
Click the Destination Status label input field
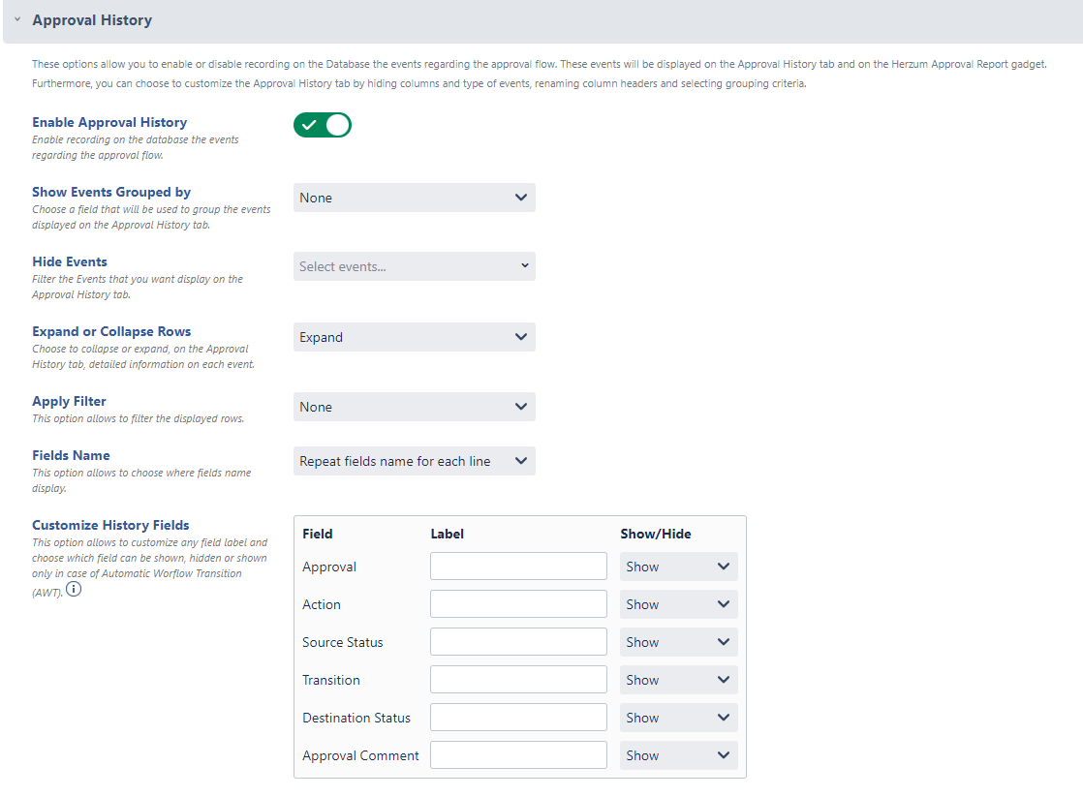518,718
